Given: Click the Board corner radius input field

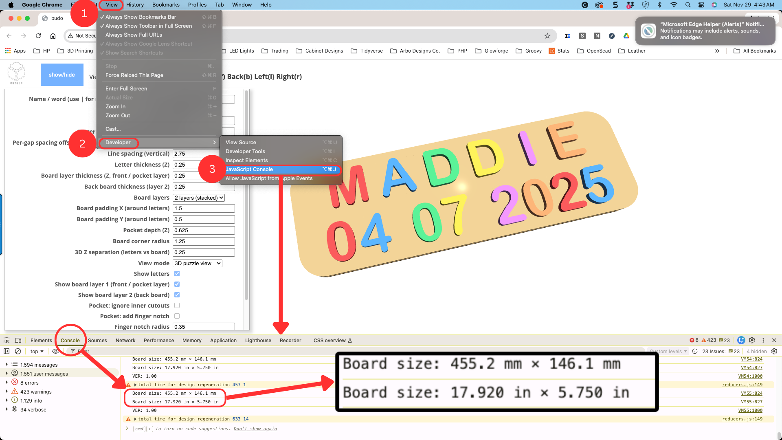Looking at the screenshot, I should pos(204,241).
